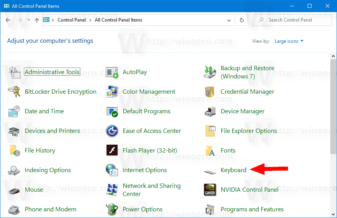
Task: Open the File History link
Action: point(40,151)
